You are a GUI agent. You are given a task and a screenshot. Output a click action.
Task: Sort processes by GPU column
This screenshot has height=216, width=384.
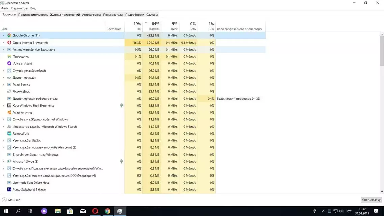pyautogui.click(x=207, y=26)
